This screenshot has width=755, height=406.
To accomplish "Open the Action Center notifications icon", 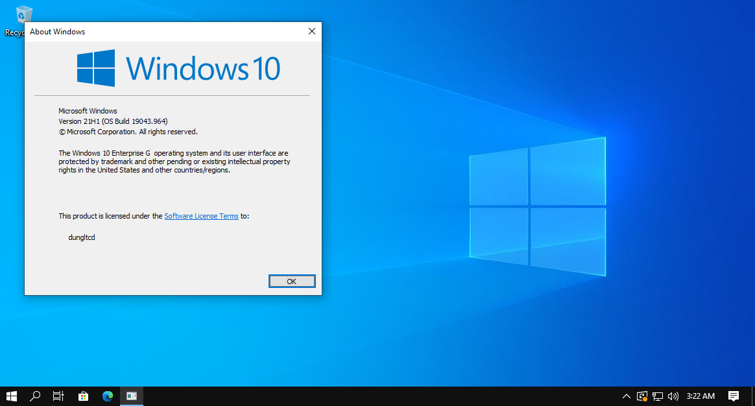I will click(734, 396).
